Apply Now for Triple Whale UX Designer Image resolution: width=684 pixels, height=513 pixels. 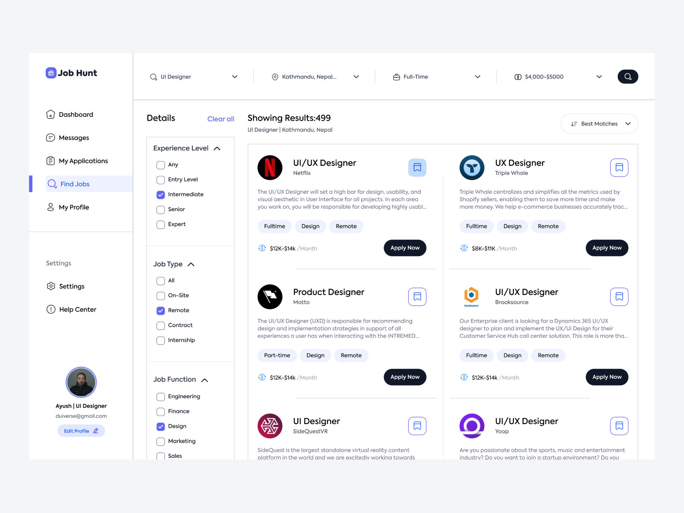tap(607, 248)
